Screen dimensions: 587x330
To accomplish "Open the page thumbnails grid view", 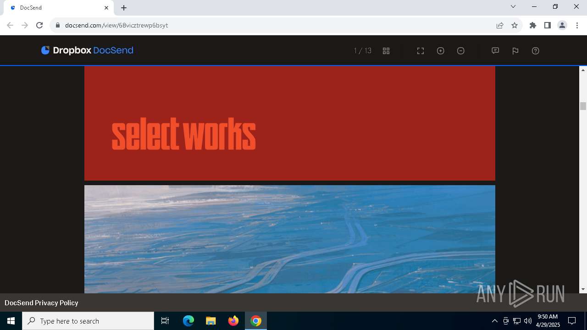I will coord(386,51).
